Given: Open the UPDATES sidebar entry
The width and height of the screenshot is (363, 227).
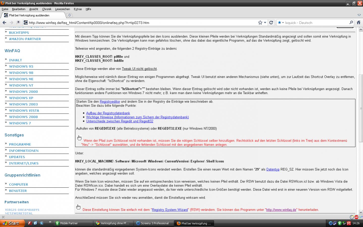Looking at the screenshot, I should [17, 157].
